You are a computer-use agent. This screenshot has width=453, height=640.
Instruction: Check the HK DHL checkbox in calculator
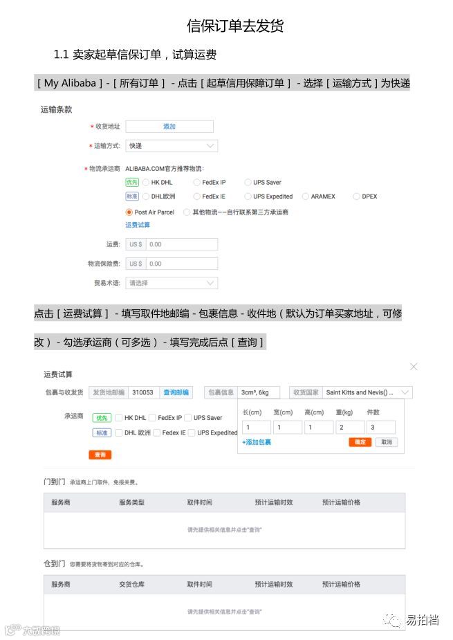click(119, 418)
